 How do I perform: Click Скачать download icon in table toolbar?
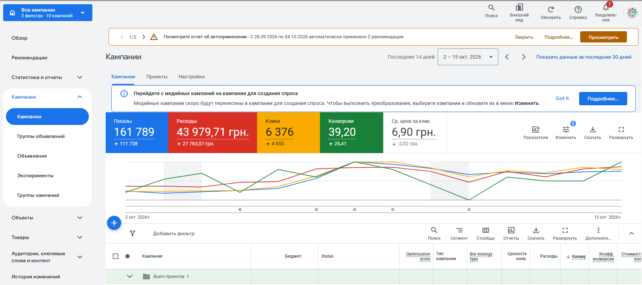point(536,230)
